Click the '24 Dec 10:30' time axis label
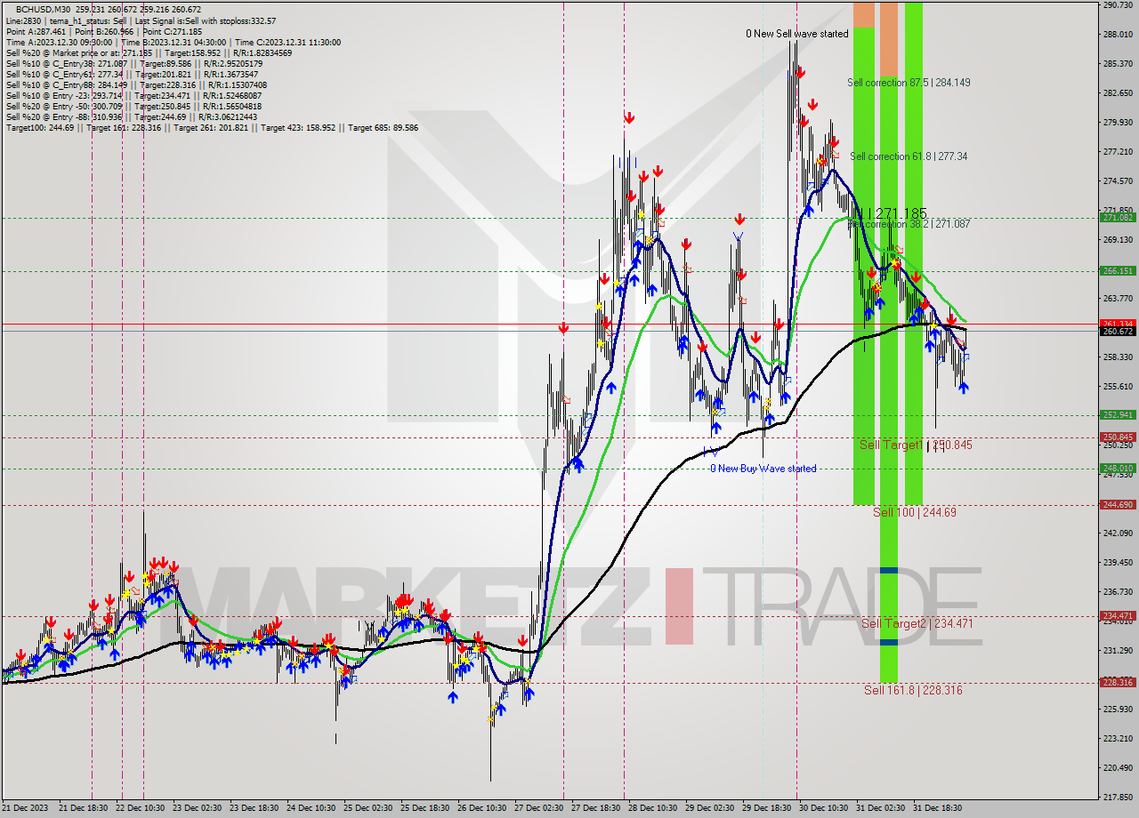The width and height of the screenshot is (1139, 818). (x=311, y=808)
